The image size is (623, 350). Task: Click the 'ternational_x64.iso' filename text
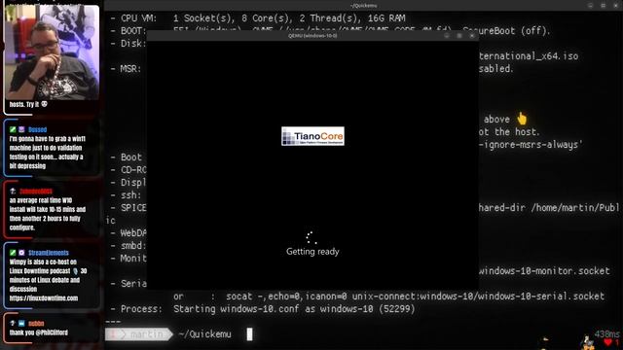[529, 56]
